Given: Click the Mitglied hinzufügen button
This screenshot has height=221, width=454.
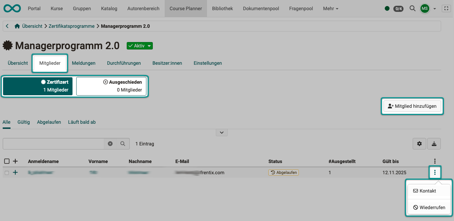Looking at the screenshot, I should (x=412, y=106).
